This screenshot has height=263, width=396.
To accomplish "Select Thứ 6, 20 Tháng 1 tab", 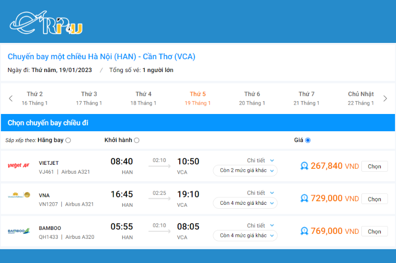I will pyautogui.click(x=252, y=98).
